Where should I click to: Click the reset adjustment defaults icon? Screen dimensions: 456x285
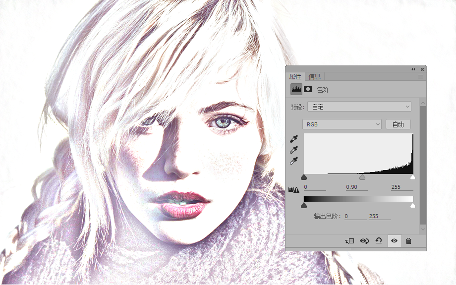[x=379, y=241]
